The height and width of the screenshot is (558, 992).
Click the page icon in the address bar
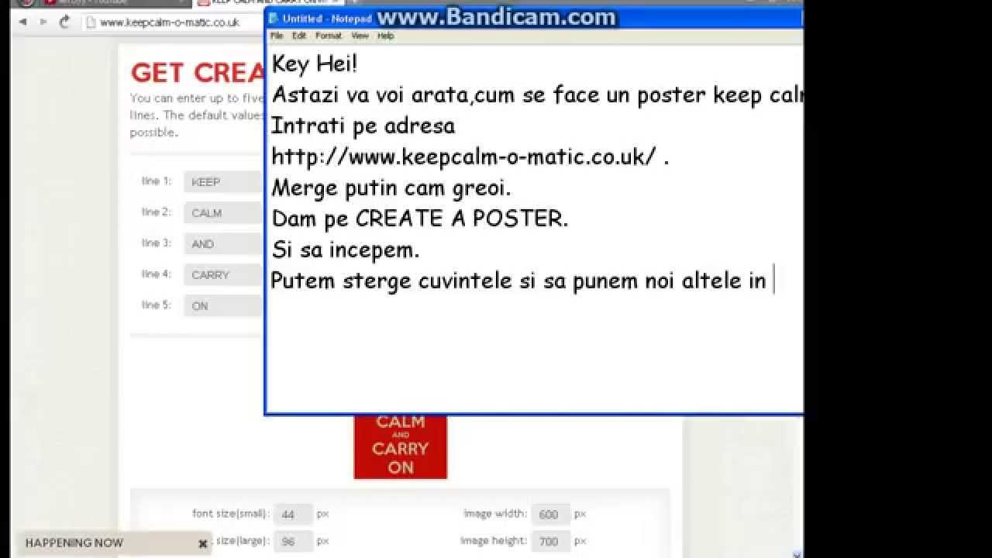tap(91, 22)
